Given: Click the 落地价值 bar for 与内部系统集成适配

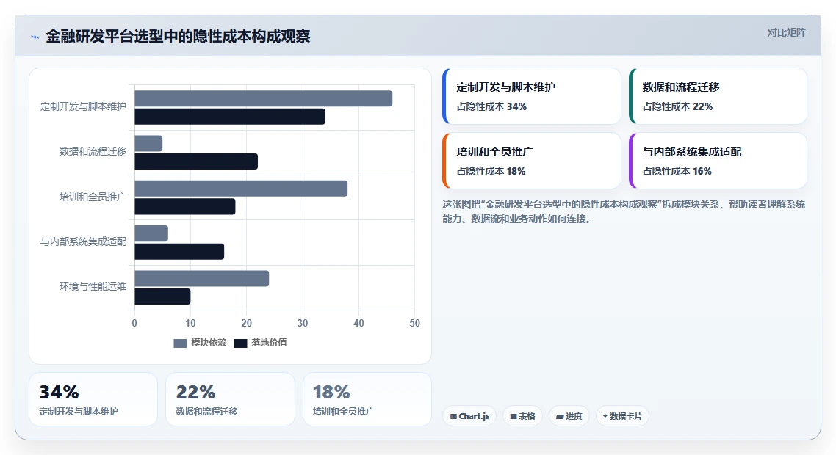Looking at the screenshot, I should pos(179,252).
